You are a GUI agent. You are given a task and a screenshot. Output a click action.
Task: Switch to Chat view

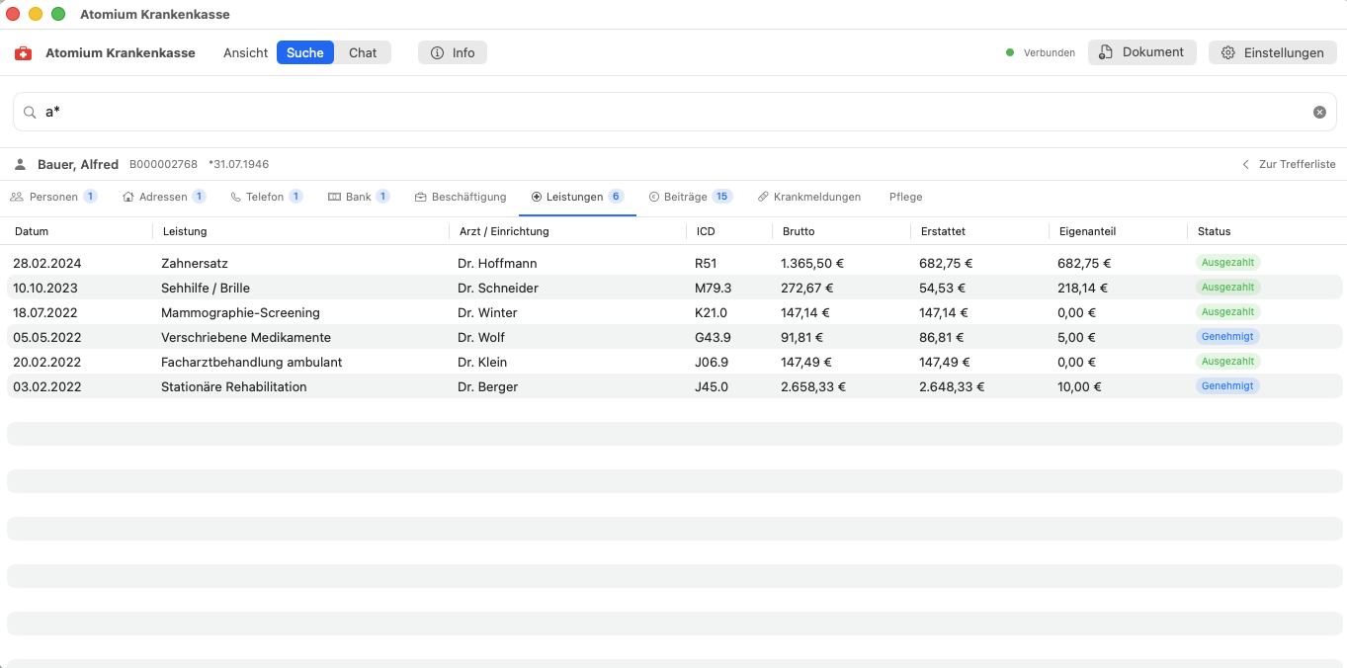(x=363, y=52)
